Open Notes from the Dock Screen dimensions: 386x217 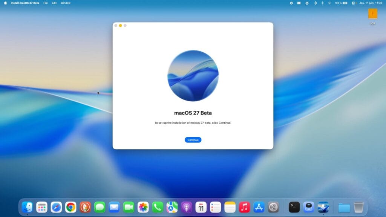click(230, 207)
